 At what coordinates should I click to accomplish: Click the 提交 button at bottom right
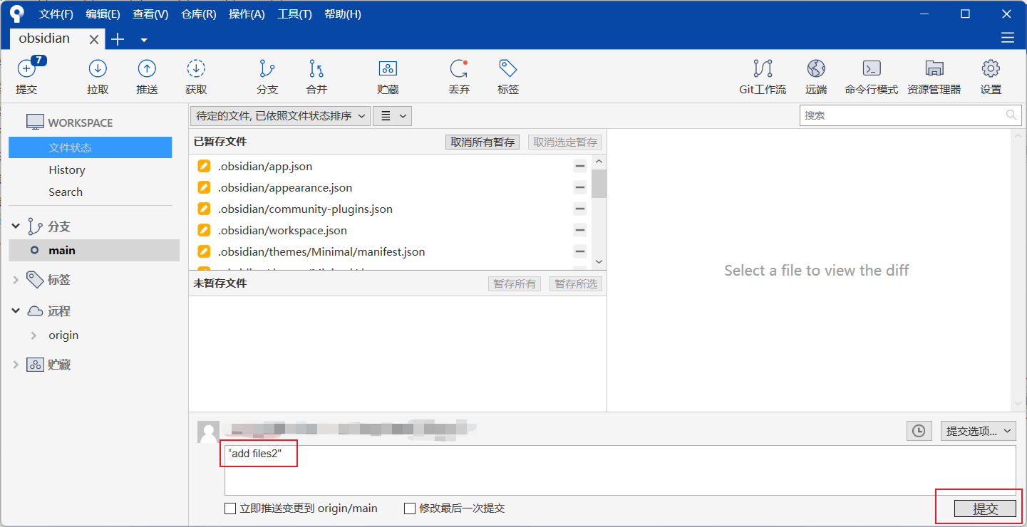[985, 508]
